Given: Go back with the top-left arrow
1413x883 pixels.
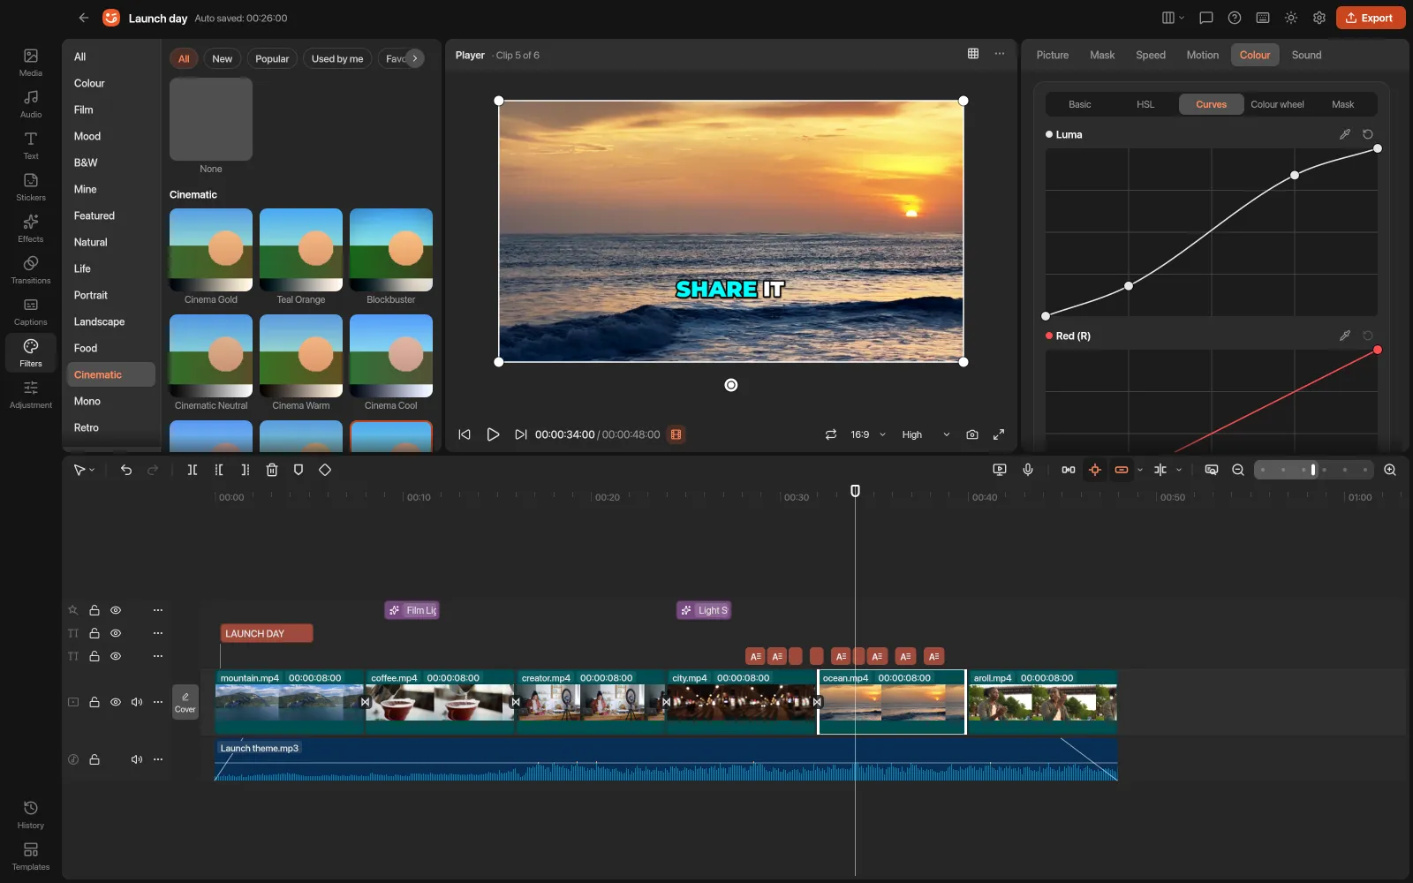Looking at the screenshot, I should 84,18.
